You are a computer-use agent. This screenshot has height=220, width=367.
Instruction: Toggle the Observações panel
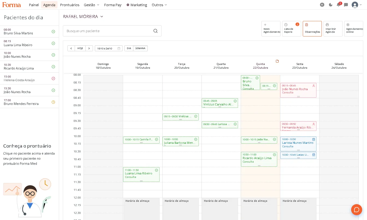tap(312, 29)
